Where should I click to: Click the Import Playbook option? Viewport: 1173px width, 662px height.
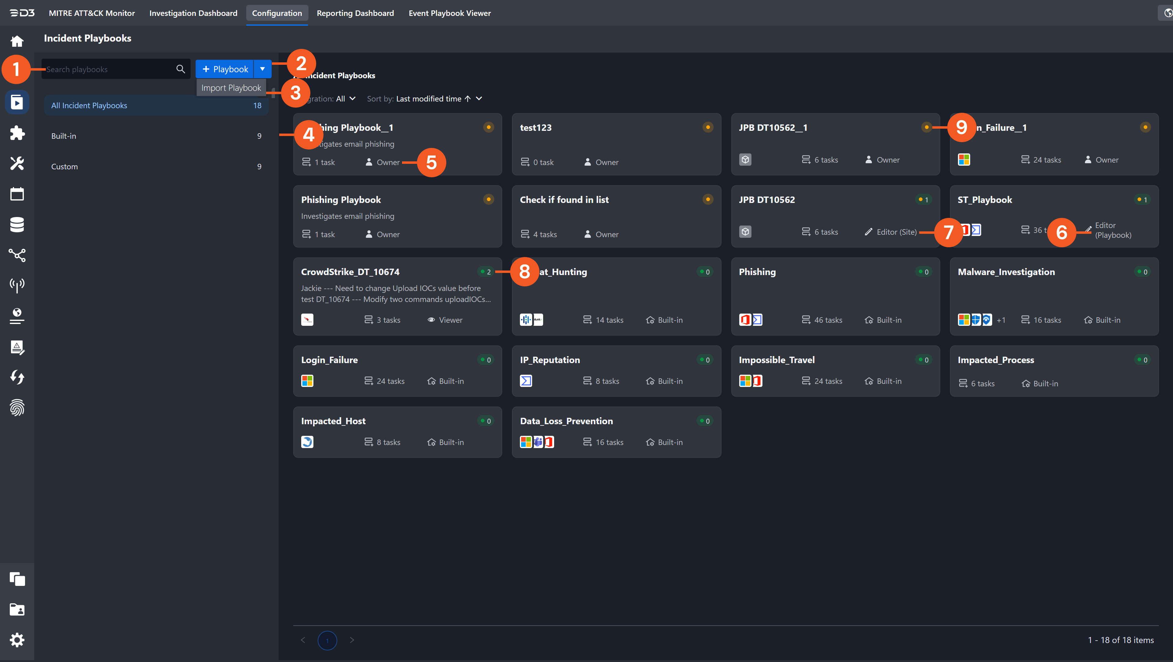point(231,87)
